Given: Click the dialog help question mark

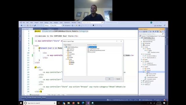Looking at the screenshot, I should [117, 41].
